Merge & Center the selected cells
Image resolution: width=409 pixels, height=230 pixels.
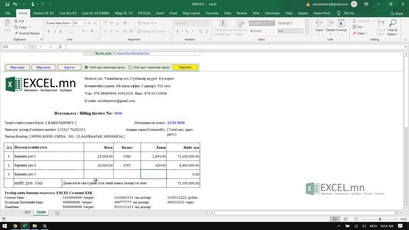tap(151, 31)
